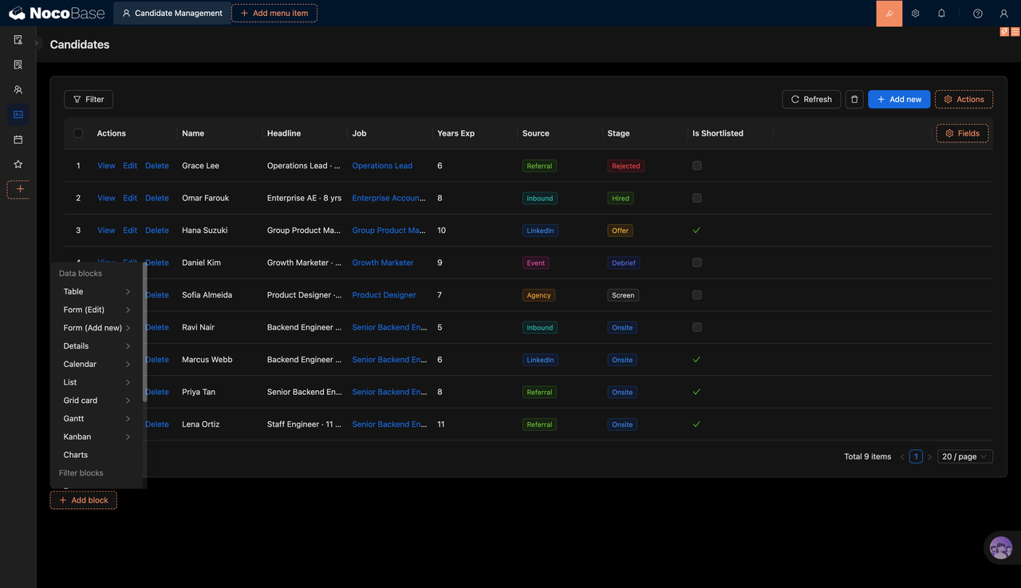This screenshot has width=1021, height=588.
Task: Expand the Table block submenu
Action: [97, 291]
